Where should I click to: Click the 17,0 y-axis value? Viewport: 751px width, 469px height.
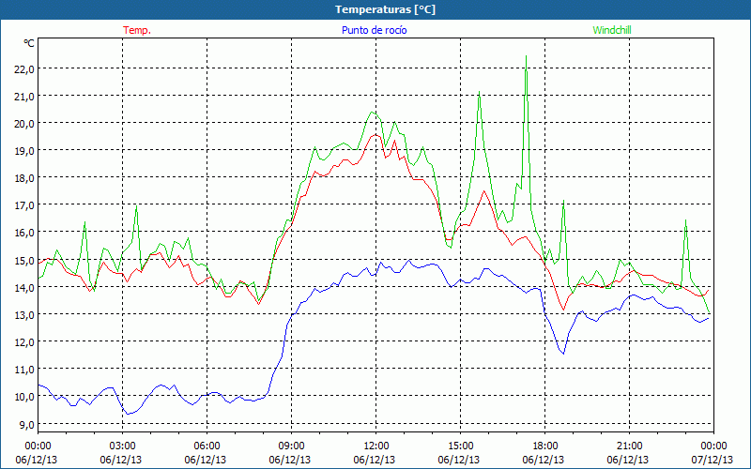(24, 205)
